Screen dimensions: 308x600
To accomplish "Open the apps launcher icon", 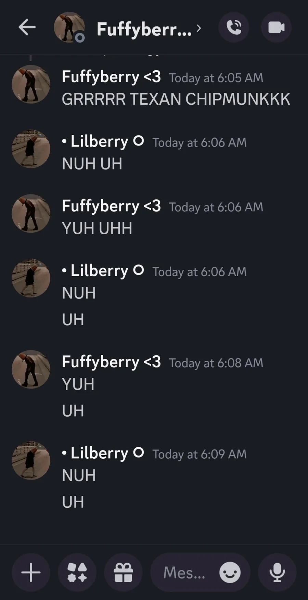I will (77, 572).
